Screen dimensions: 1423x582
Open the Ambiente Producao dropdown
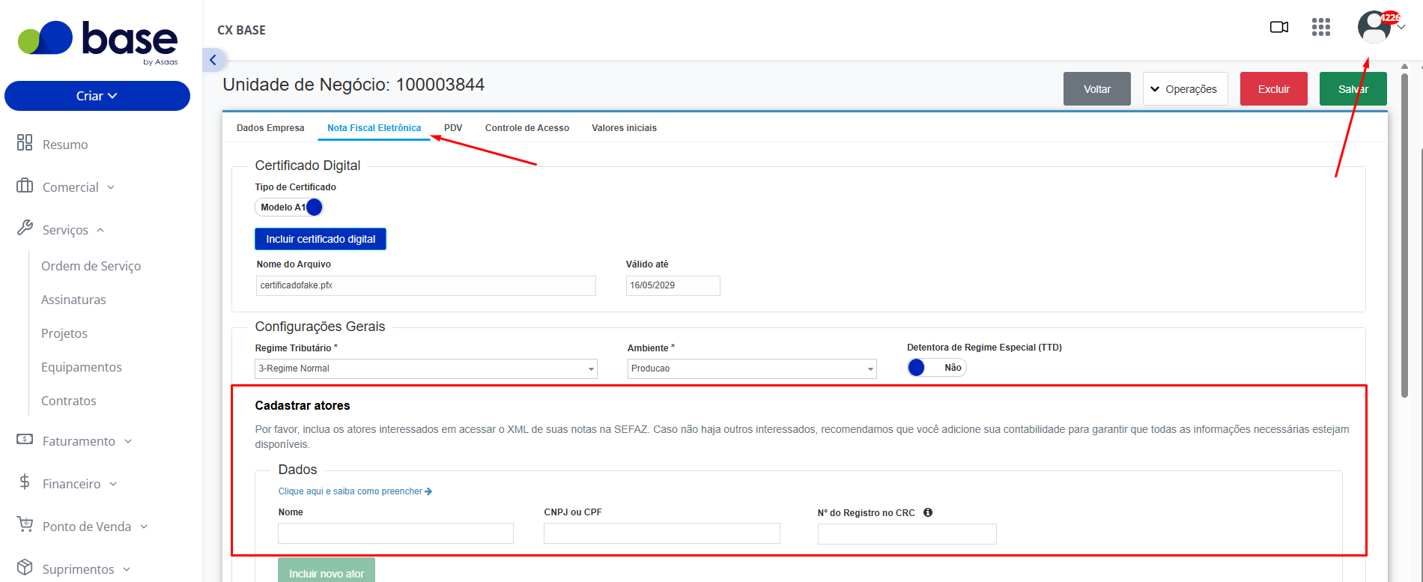point(752,369)
